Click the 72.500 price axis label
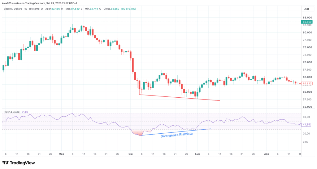The width and height of the screenshot is (317, 169). (307, 55)
